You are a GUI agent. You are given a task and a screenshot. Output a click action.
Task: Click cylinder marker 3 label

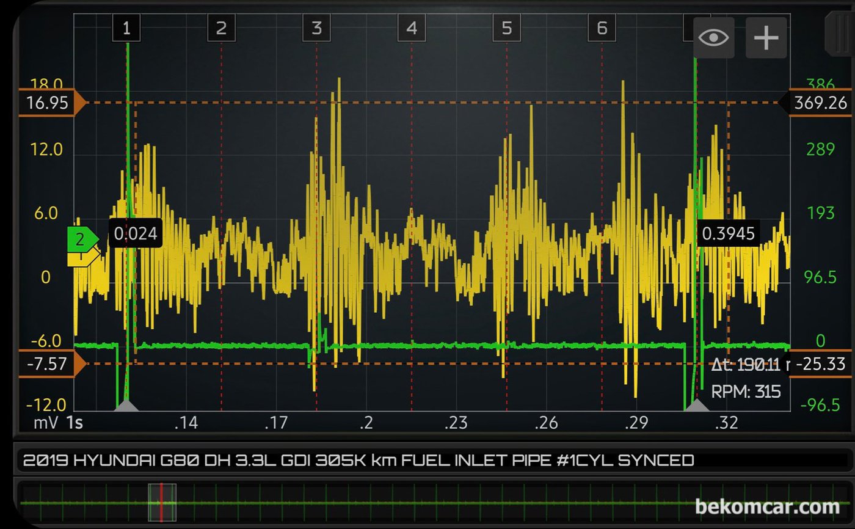[316, 28]
